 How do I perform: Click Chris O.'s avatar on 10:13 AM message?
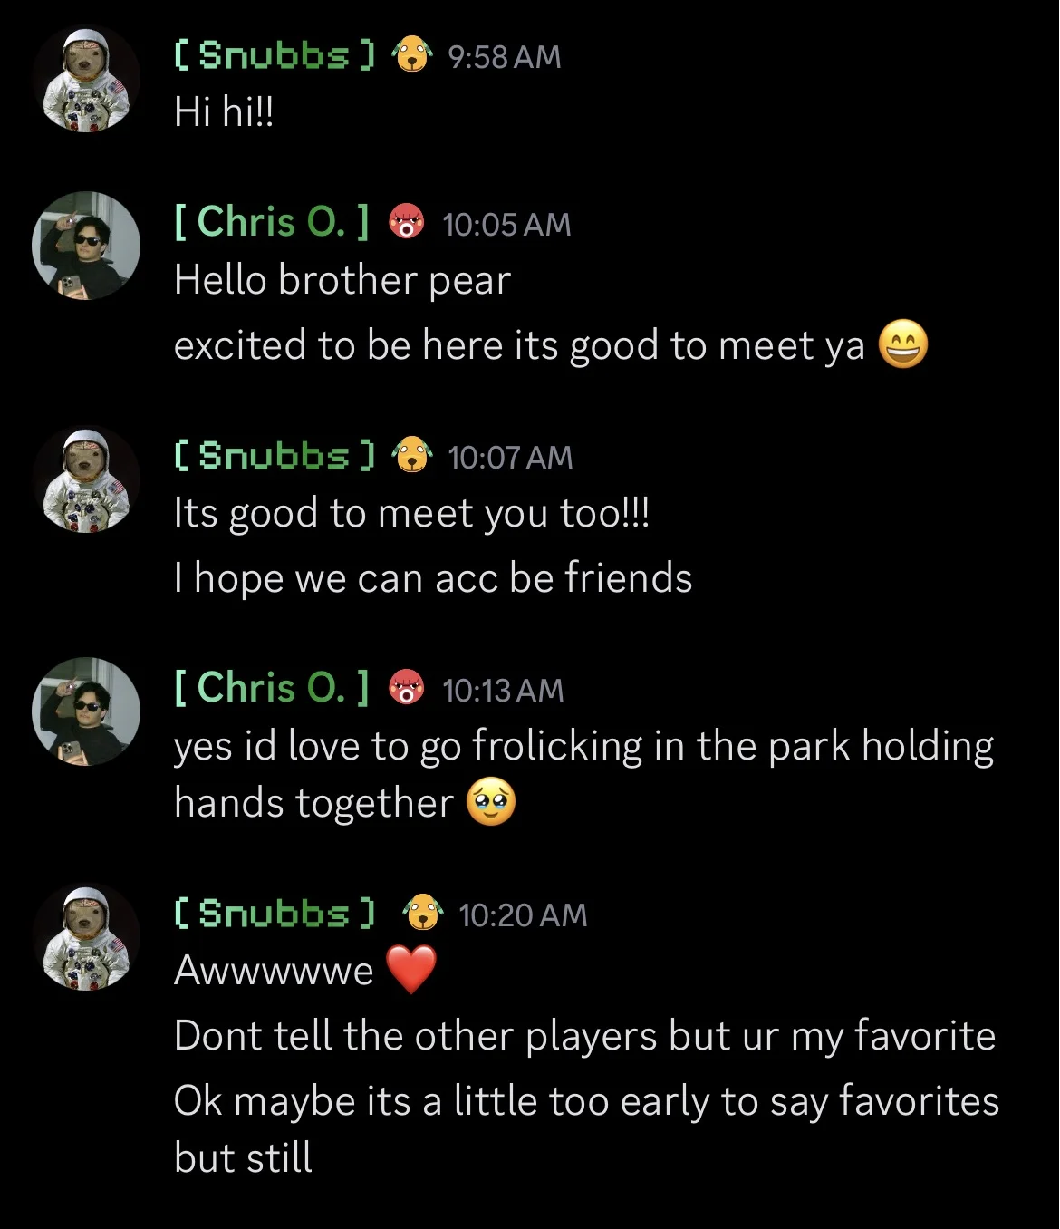click(x=86, y=711)
